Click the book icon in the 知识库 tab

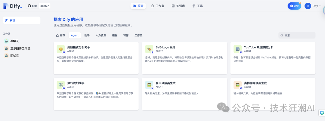173,6
